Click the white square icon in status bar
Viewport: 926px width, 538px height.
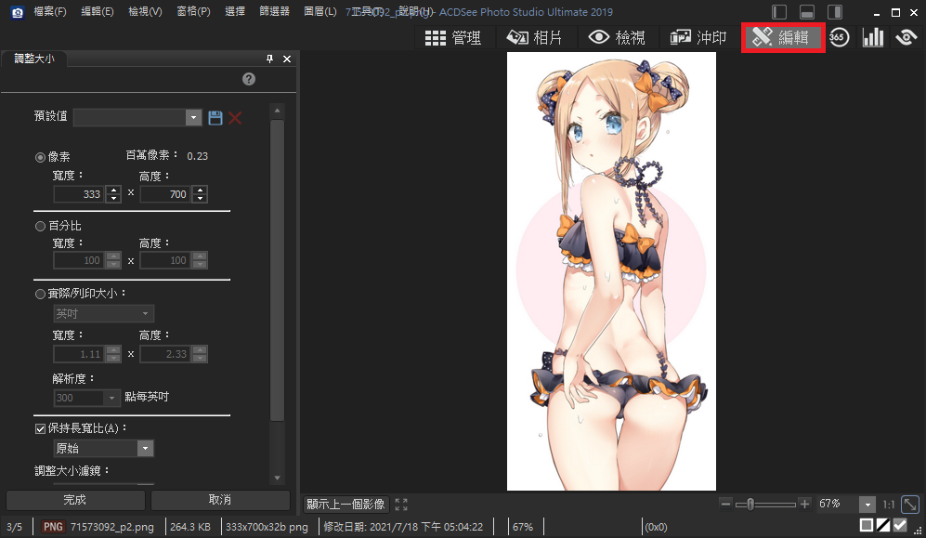click(867, 525)
